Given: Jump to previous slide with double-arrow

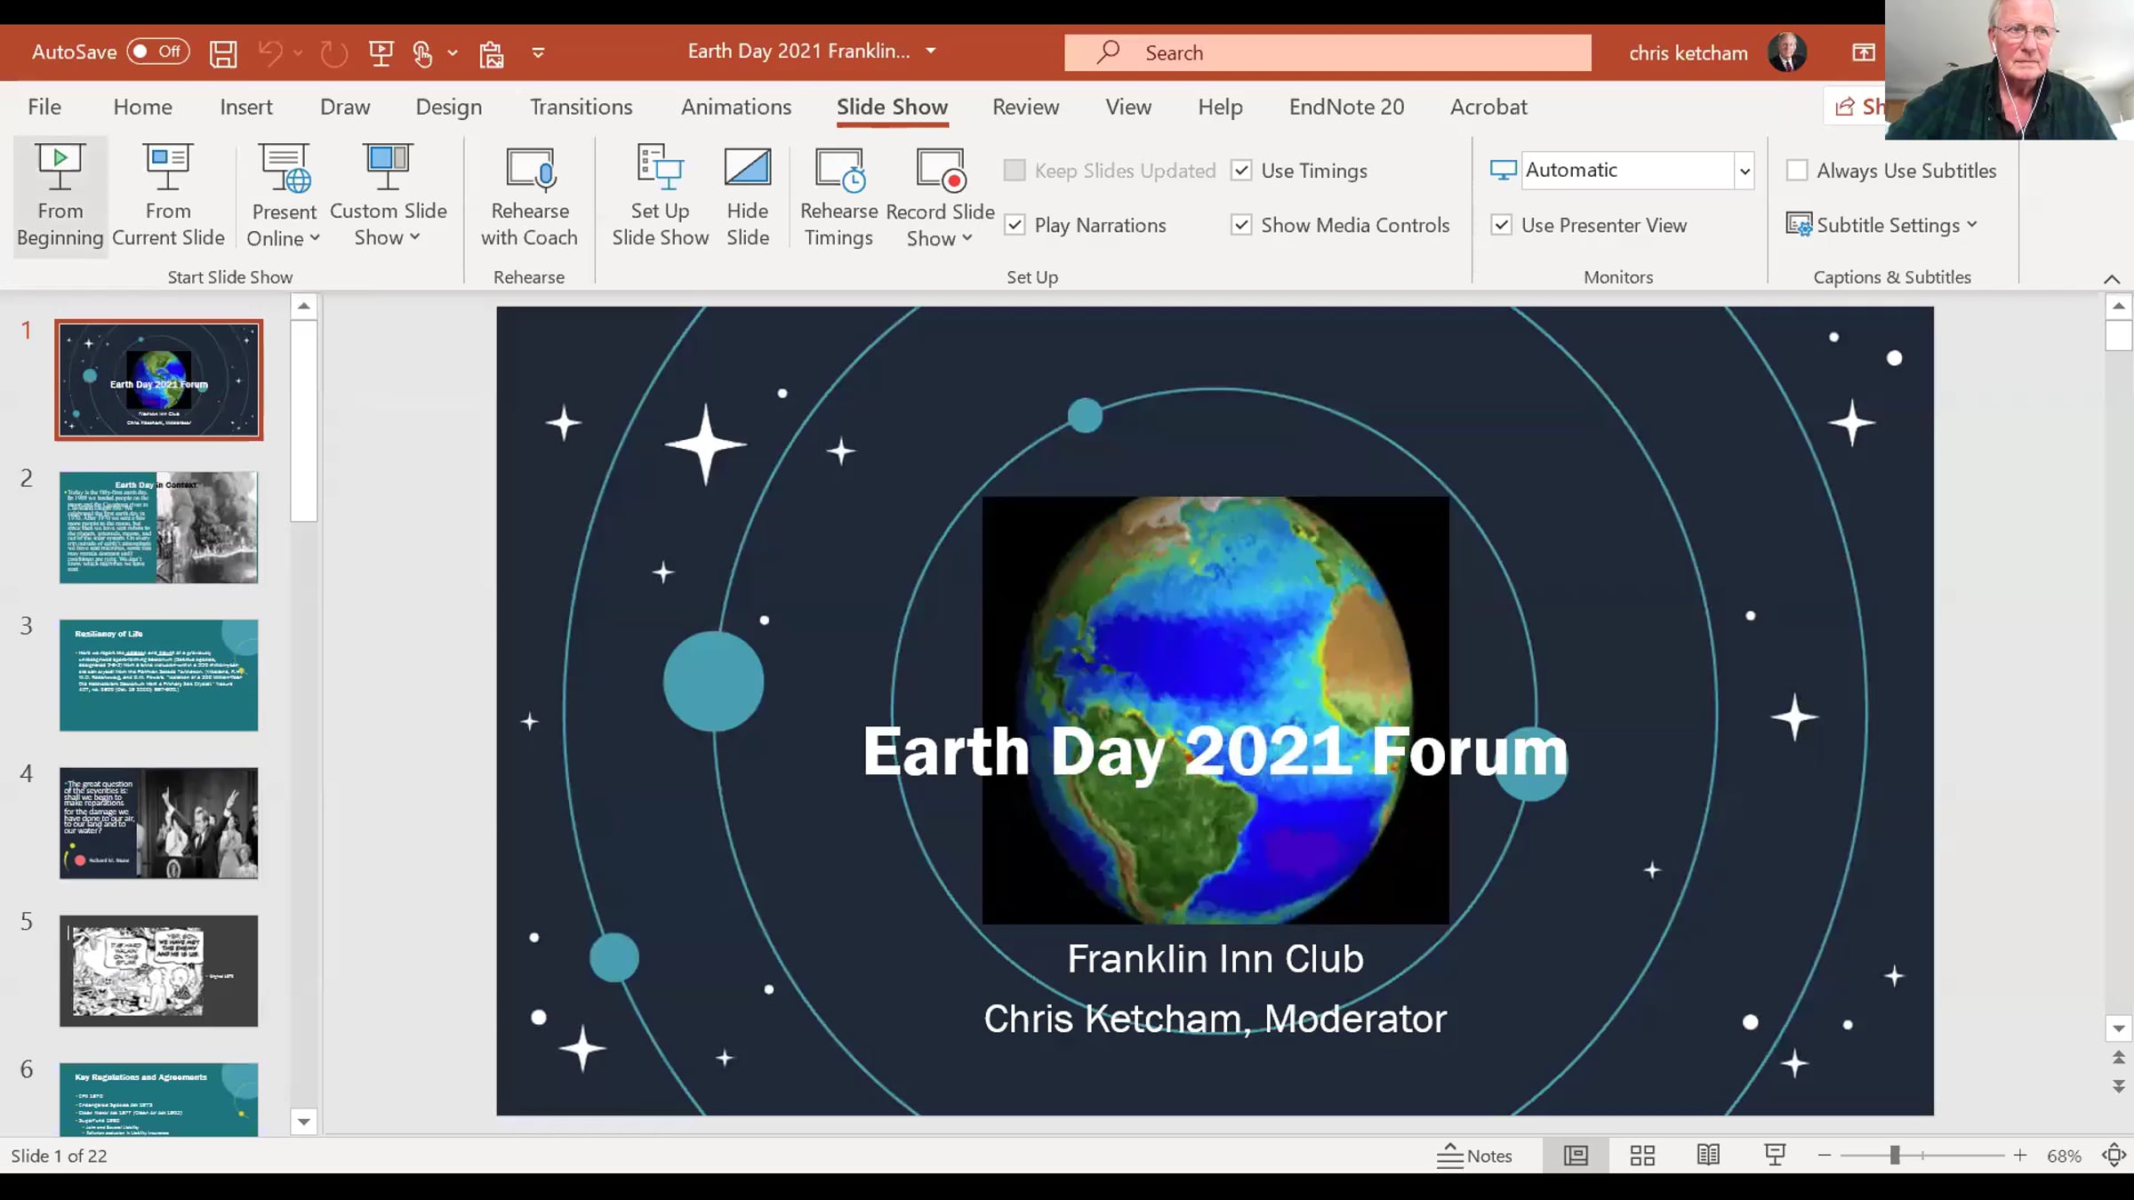Looking at the screenshot, I should click(x=2119, y=1058).
